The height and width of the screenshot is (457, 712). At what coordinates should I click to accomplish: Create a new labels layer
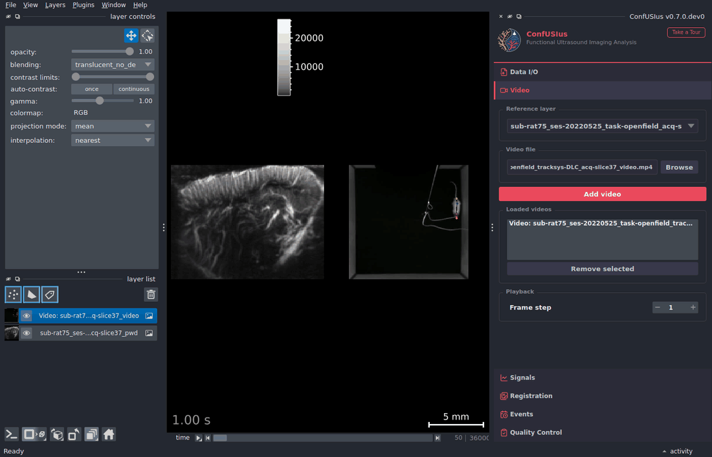[49, 295]
